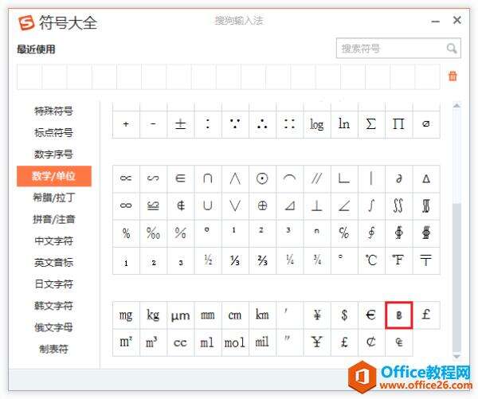Click the orange trash icon to clear recents
The image size is (478, 399).
coord(453,76)
